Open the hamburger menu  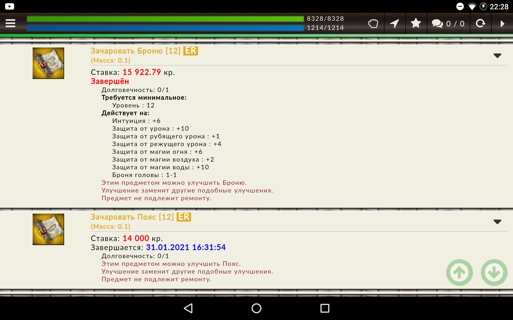tap(10, 23)
